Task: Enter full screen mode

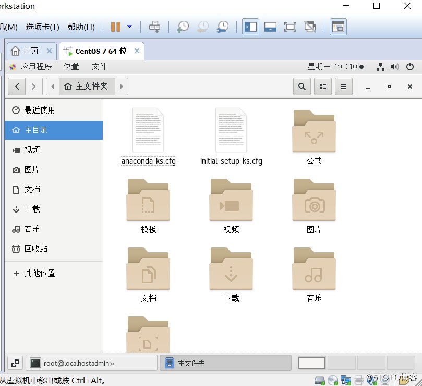Action: click(290, 27)
